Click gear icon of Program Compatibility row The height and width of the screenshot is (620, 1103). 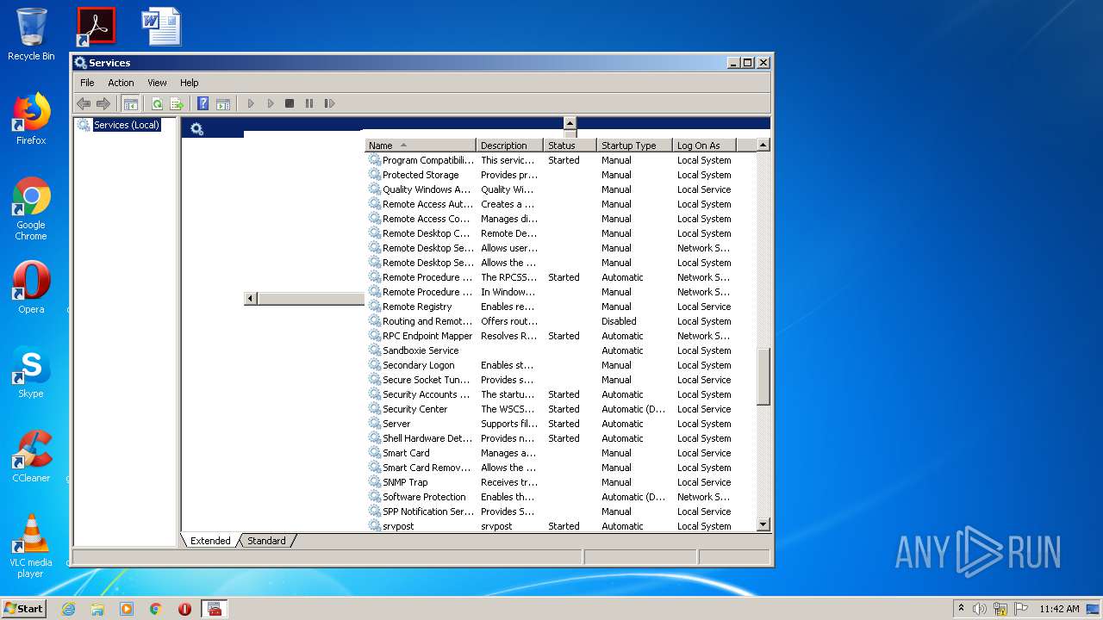(375, 160)
